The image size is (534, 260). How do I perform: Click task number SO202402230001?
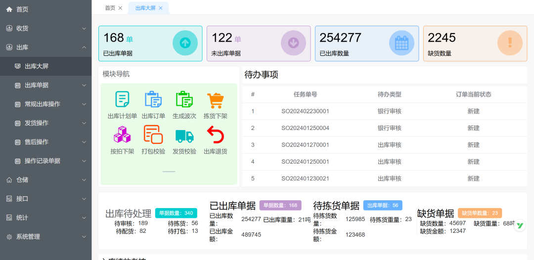305,111
